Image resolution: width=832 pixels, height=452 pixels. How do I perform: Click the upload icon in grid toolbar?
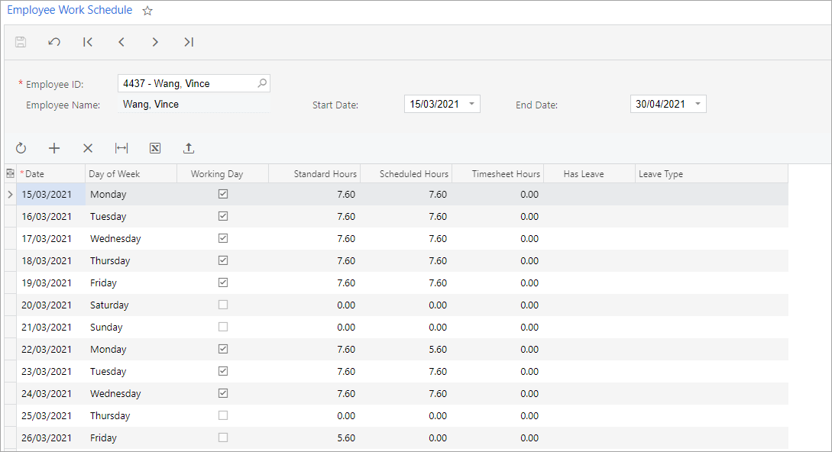point(189,148)
